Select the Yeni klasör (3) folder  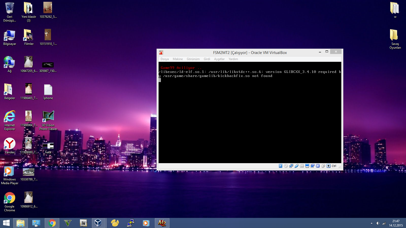(29, 12)
